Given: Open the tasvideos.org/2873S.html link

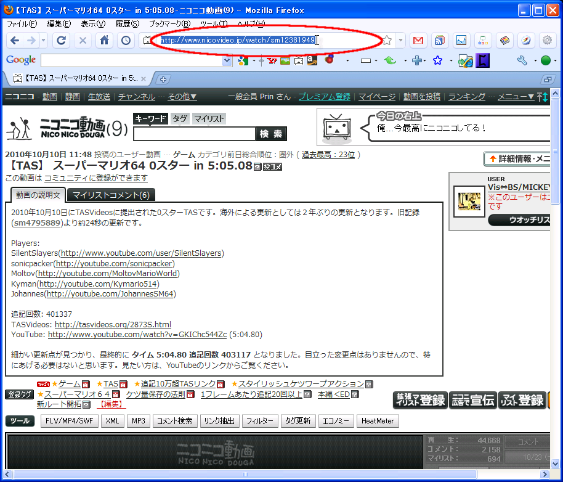Looking at the screenshot, I should coord(113,324).
